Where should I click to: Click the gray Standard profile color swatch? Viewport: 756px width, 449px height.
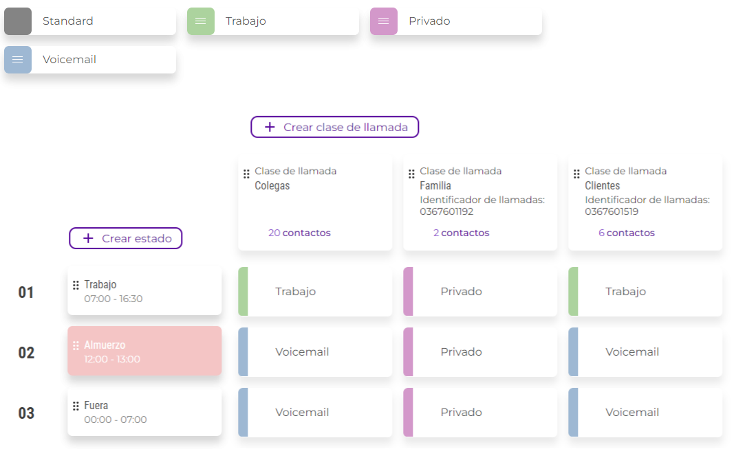pyautogui.click(x=18, y=21)
